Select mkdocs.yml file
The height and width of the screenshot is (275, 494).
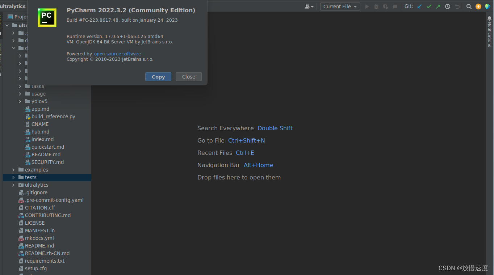point(39,238)
